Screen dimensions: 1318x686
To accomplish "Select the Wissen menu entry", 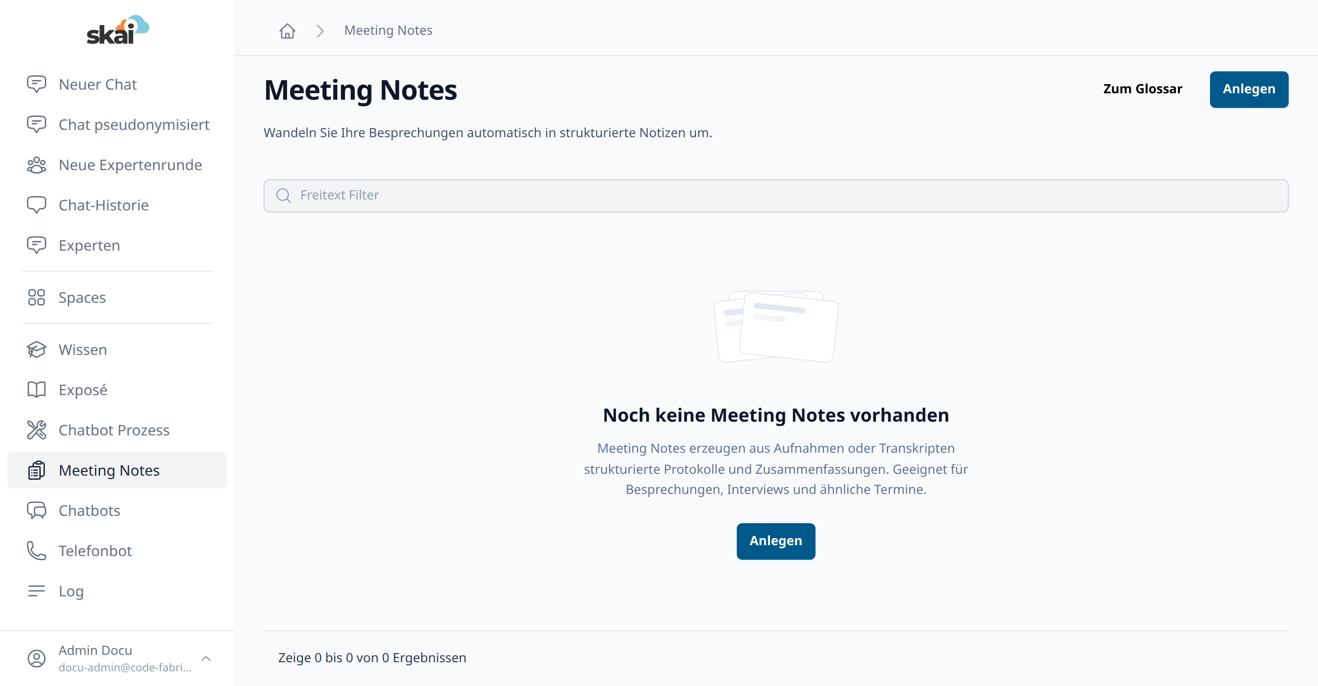I will pyautogui.click(x=117, y=350).
